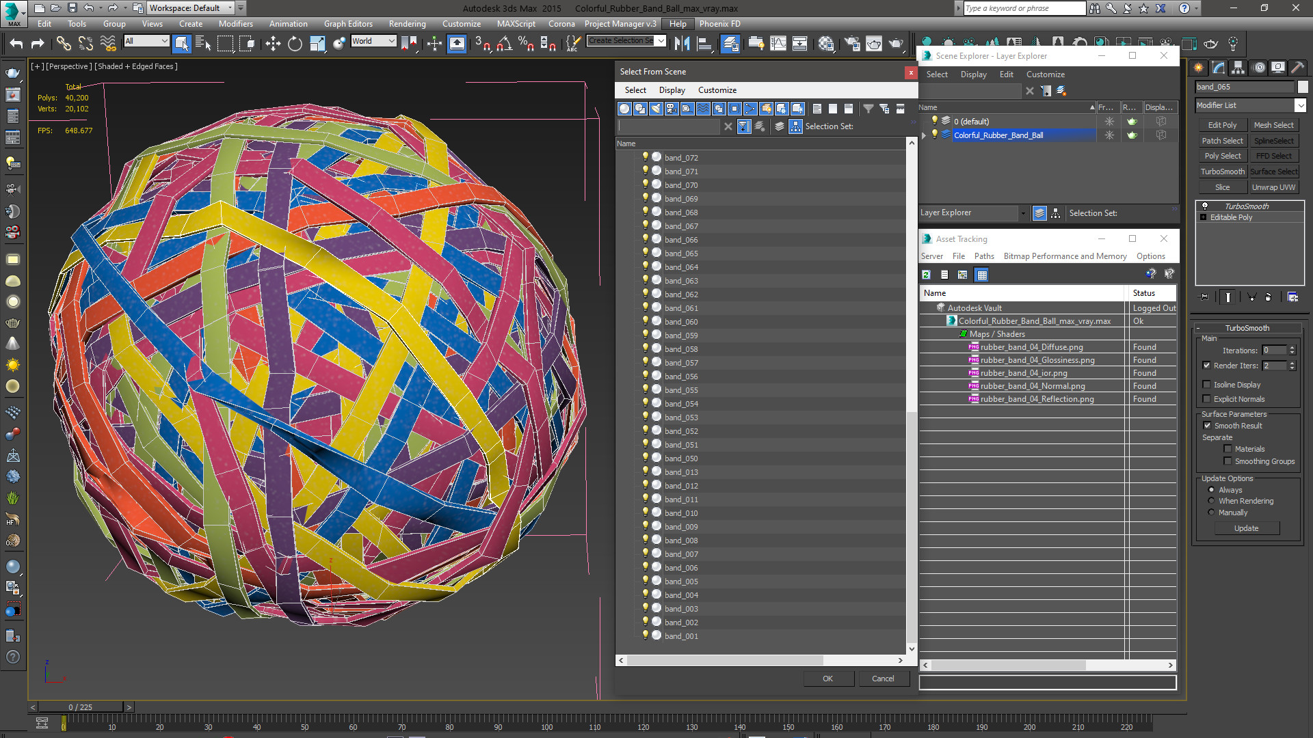Toggle the Render Iters checkbox
1313x738 pixels.
tap(1206, 366)
